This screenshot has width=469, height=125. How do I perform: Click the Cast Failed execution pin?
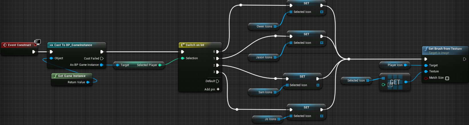point(102,58)
